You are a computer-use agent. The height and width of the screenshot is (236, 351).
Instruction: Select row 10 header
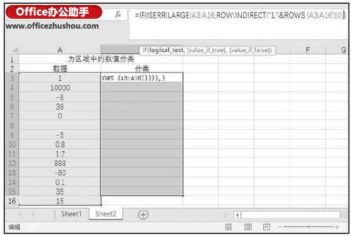click(x=12, y=144)
